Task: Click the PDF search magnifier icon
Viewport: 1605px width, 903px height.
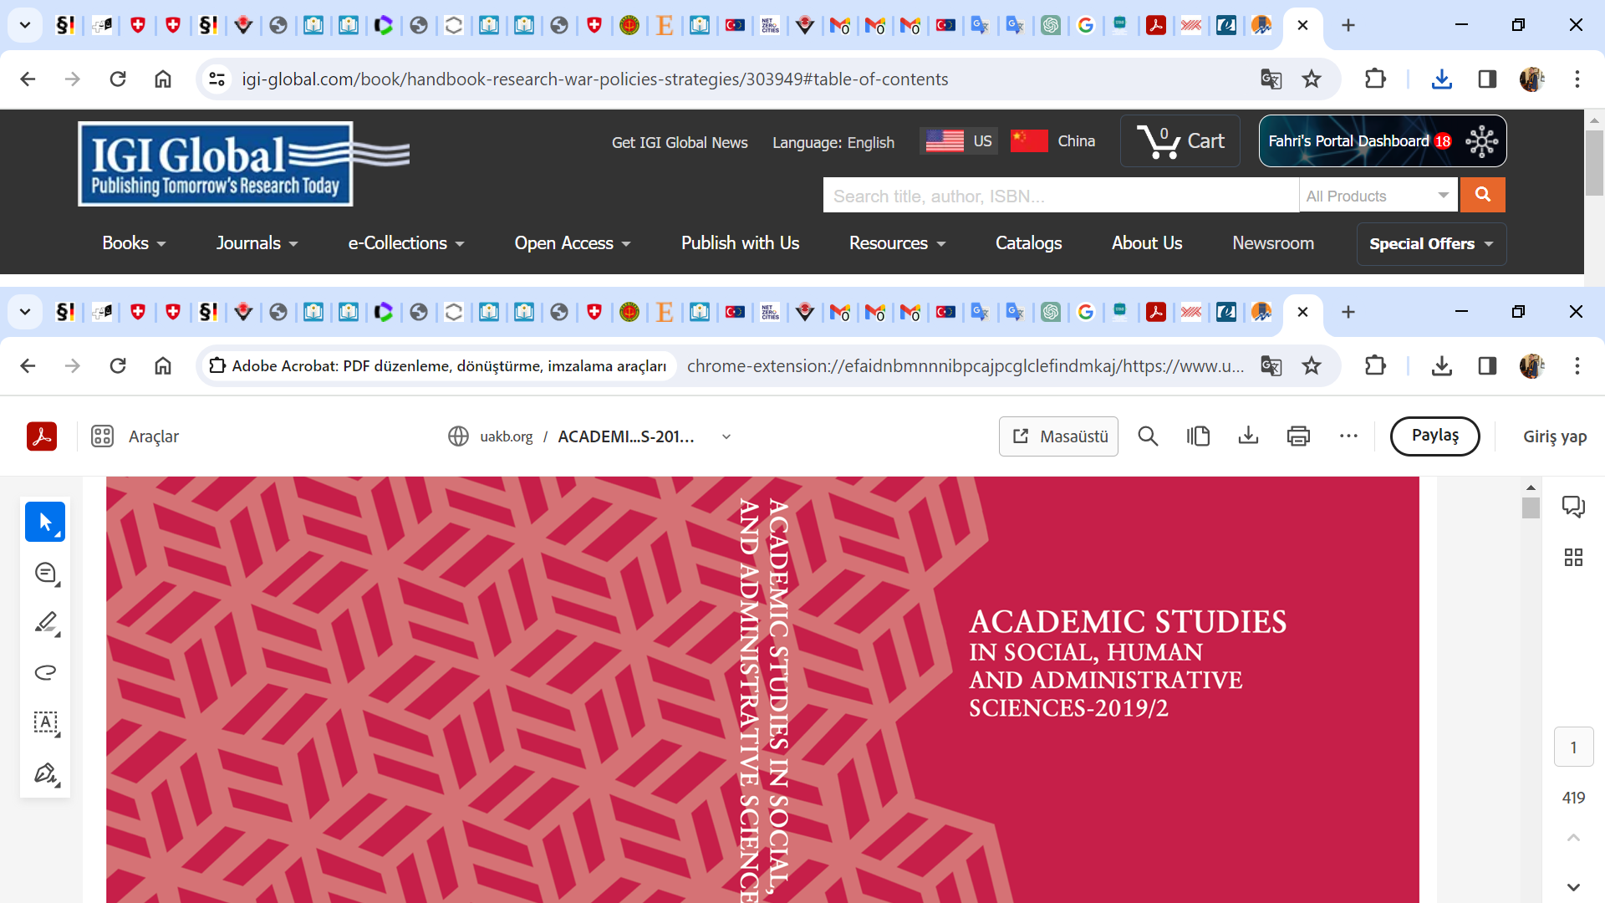Action: 1148,436
